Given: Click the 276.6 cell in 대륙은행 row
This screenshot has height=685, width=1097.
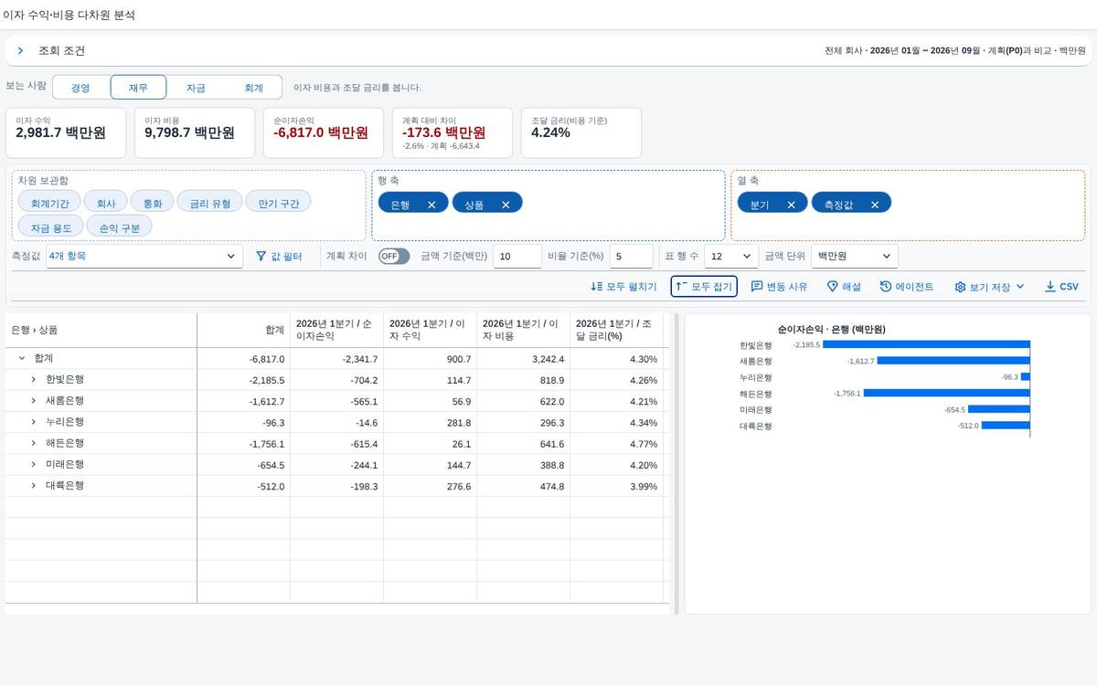Looking at the screenshot, I should pos(430,486).
